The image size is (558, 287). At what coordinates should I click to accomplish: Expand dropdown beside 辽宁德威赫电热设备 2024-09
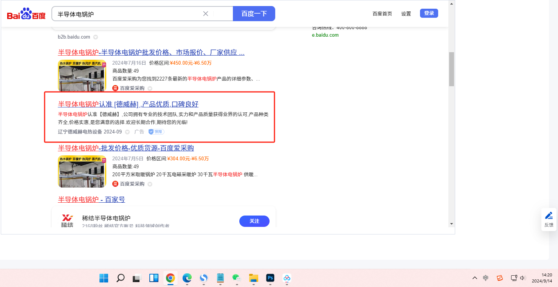pos(127,132)
